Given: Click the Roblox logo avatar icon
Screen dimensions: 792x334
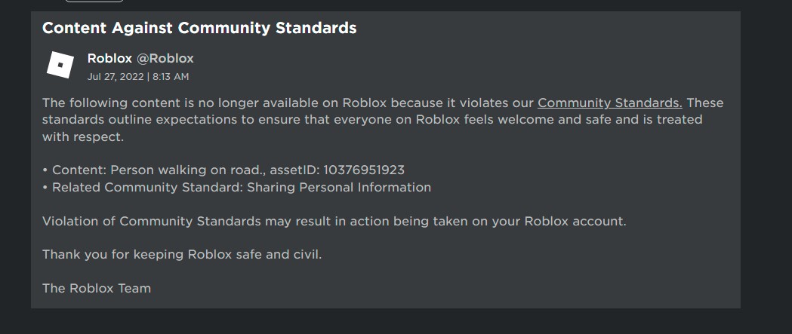Looking at the screenshot, I should point(60,65).
